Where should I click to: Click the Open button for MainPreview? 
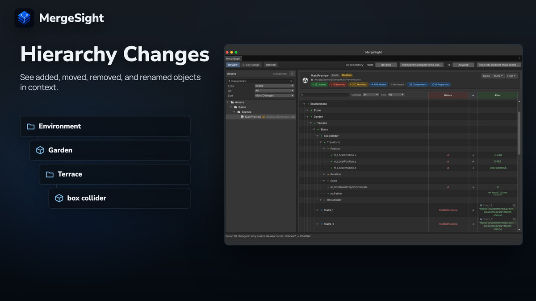[x=486, y=76]
